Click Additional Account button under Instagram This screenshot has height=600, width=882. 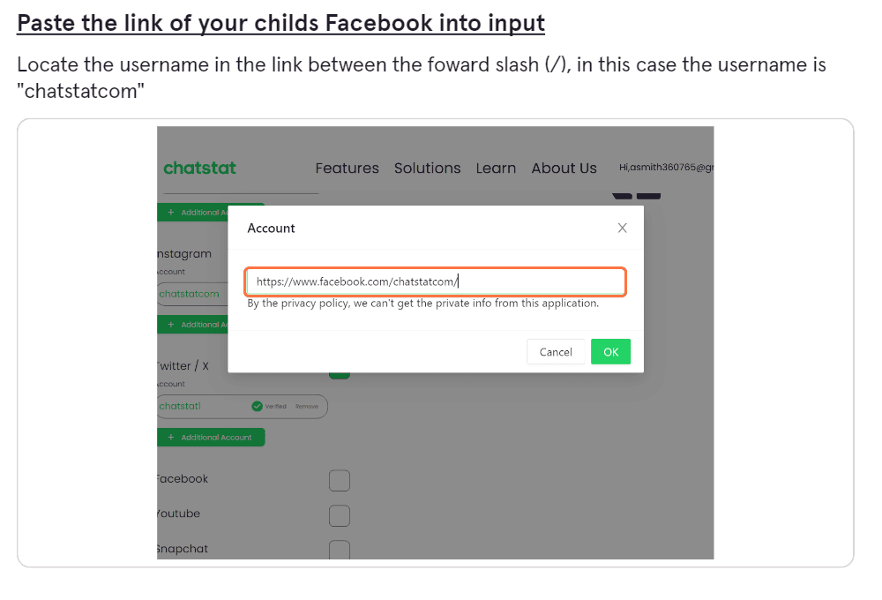coord(192,325)
